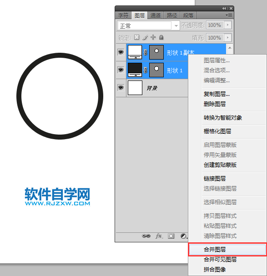
Task: Click the link layers chain icon at panel bottom
Action: [x=146, y=236]
